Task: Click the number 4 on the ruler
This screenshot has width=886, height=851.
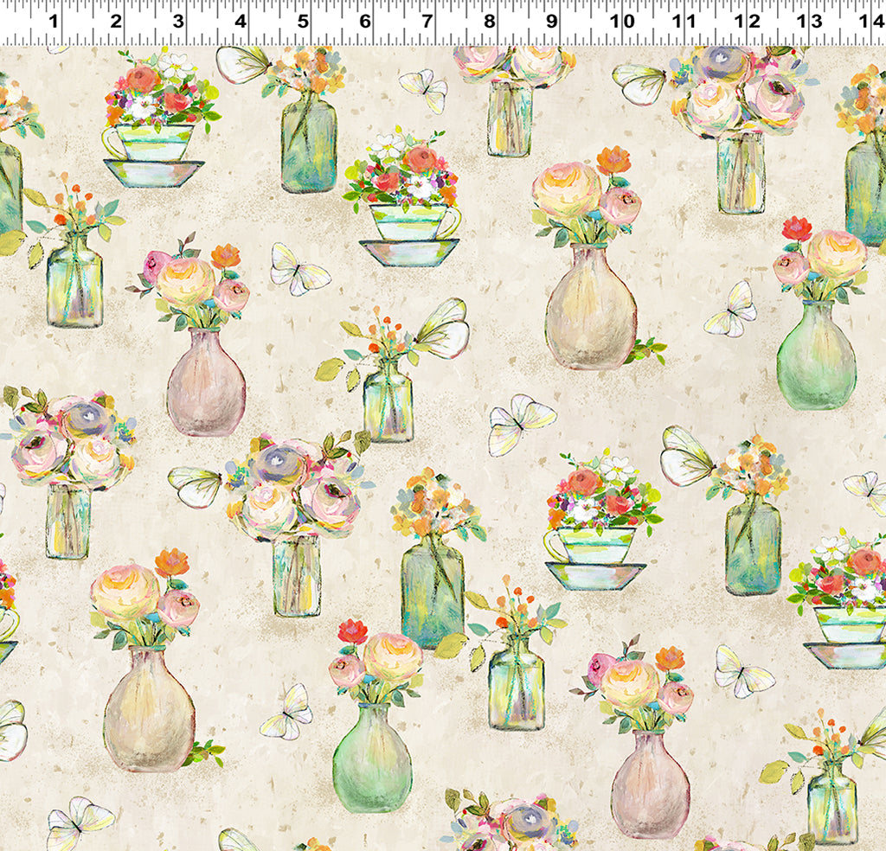Action: point(241,22)
